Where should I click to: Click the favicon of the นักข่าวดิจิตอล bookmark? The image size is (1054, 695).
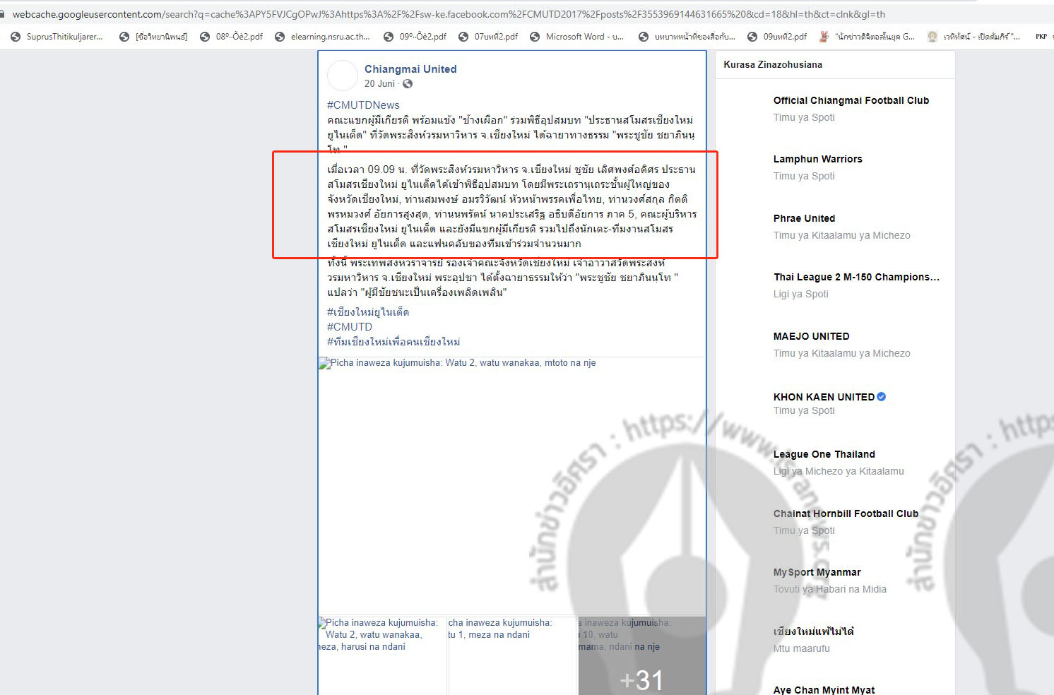coord(824,37)
